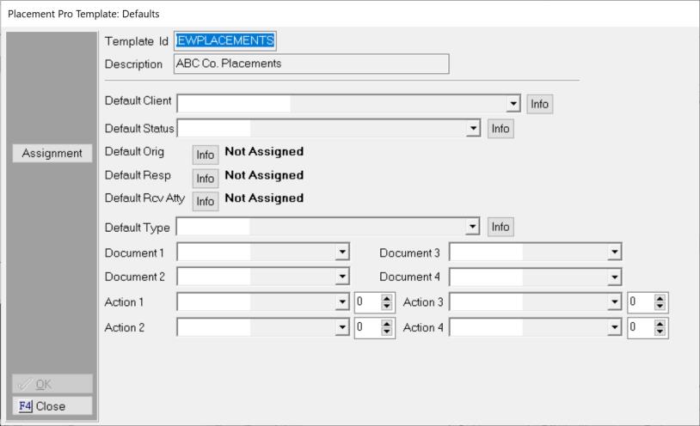Open the Document 3 dropdown

coord(614,253)
